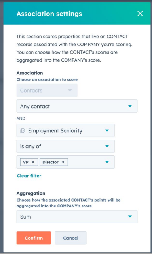
Task: Click the Employment Seniority property type icon
Action: (23, 130)
